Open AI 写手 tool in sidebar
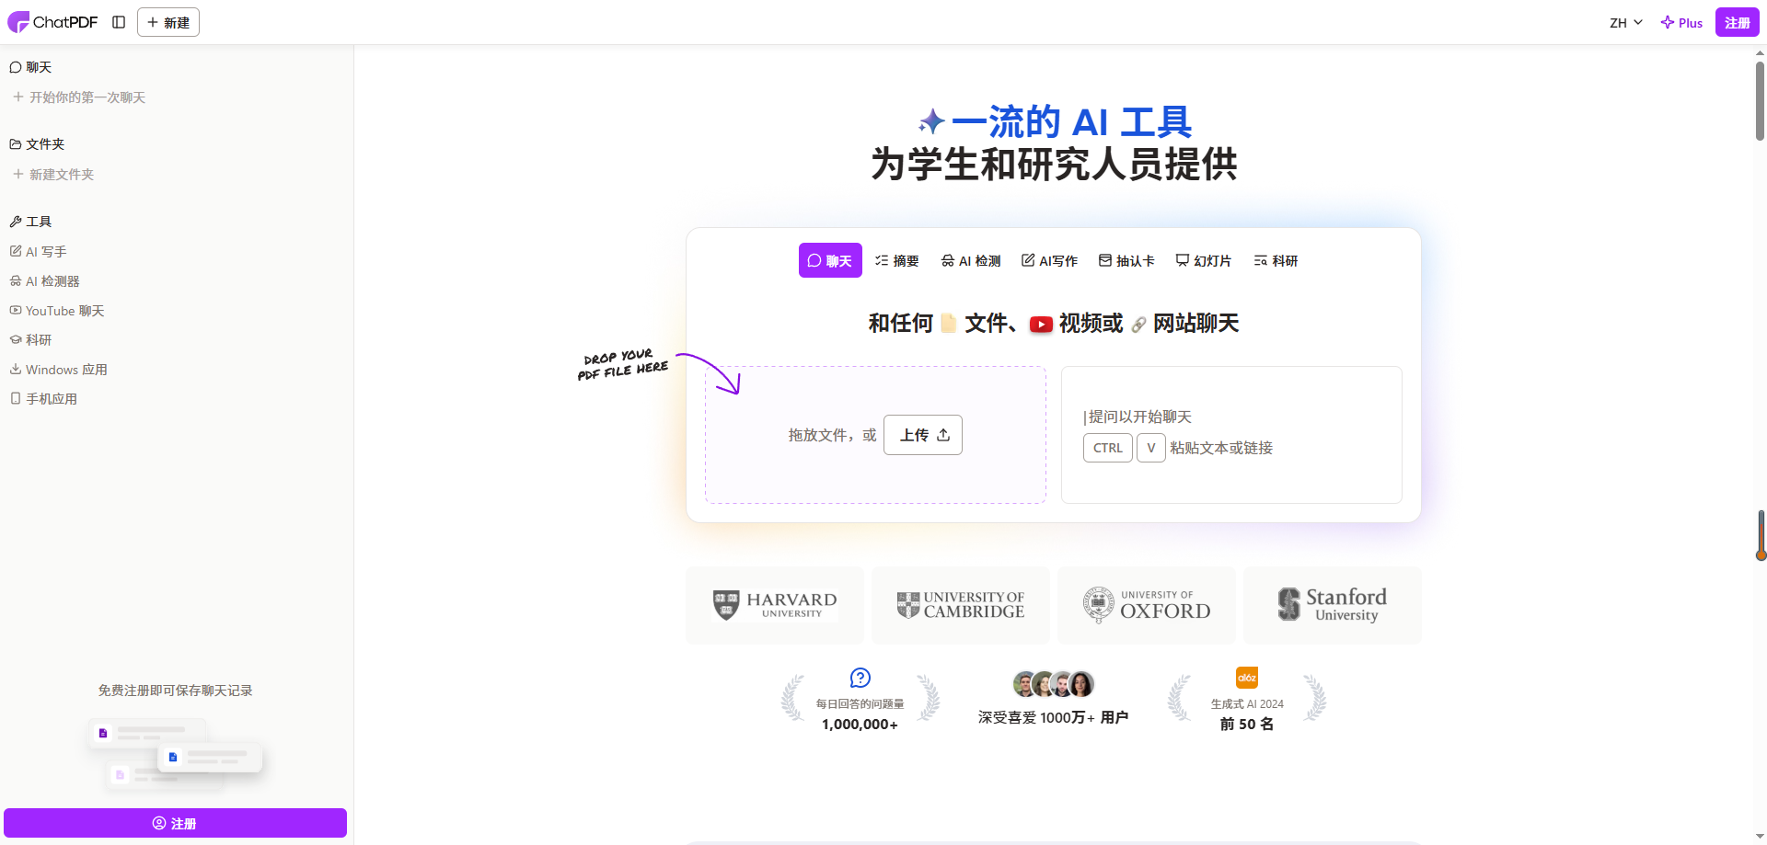This screenshot has width=1767, height=845. pos(39,252)
